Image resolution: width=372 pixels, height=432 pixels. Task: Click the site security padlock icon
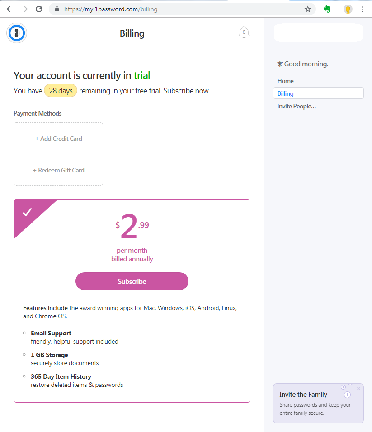click(x=57, y=9)
